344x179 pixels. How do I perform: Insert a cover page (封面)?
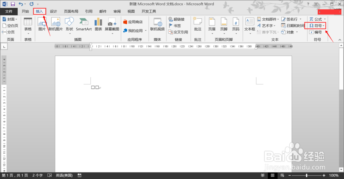pyautogui.click(x=10, y=19)
